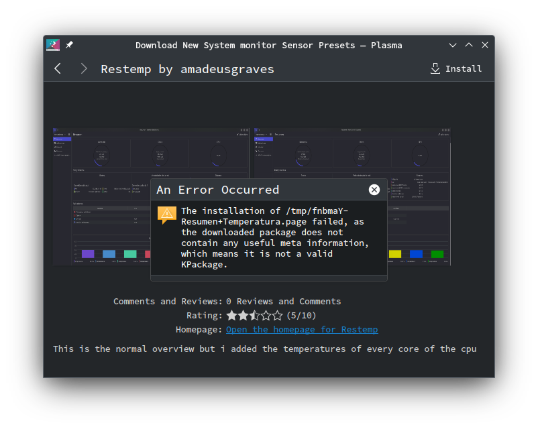538x429 pixels.
Task: Click the warning icon in error message
Action: pyautogui.click(x=167, y=215)
